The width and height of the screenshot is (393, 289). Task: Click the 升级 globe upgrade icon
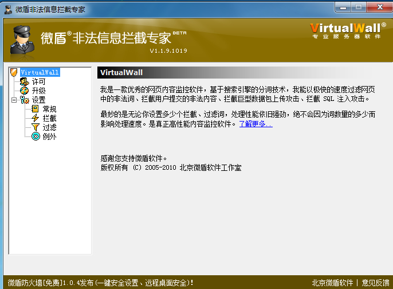24,91
